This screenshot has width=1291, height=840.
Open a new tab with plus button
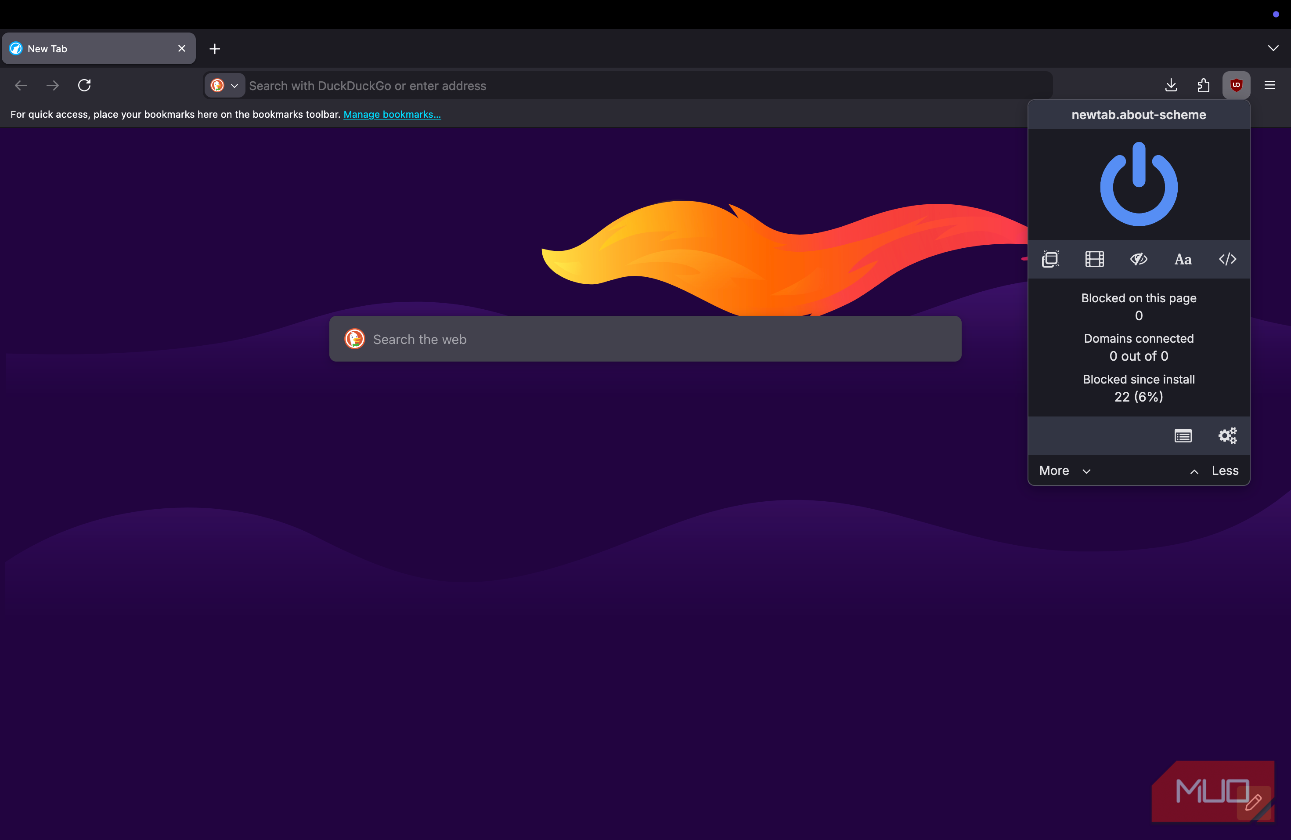tap(215, 49)
